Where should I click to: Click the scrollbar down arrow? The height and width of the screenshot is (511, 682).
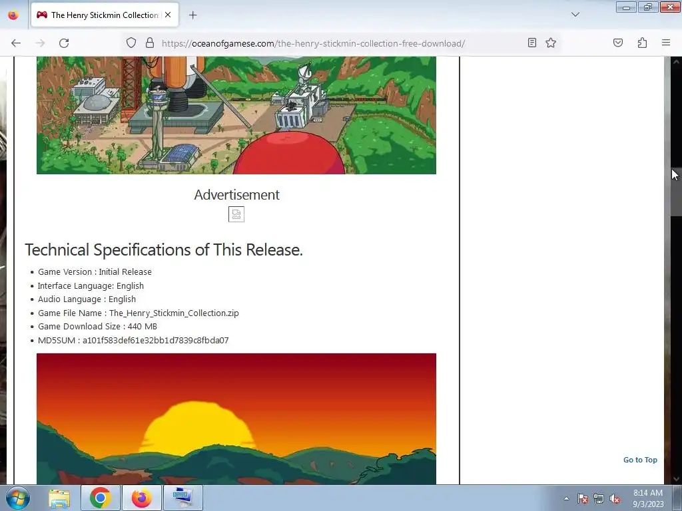(676, 479)
